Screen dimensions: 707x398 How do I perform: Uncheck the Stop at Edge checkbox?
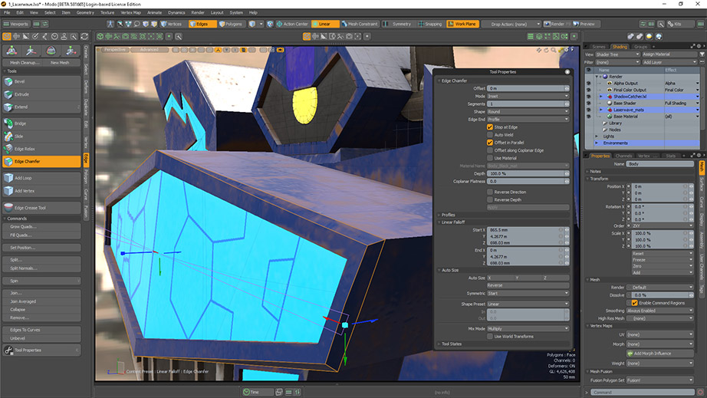click(490, 127)
